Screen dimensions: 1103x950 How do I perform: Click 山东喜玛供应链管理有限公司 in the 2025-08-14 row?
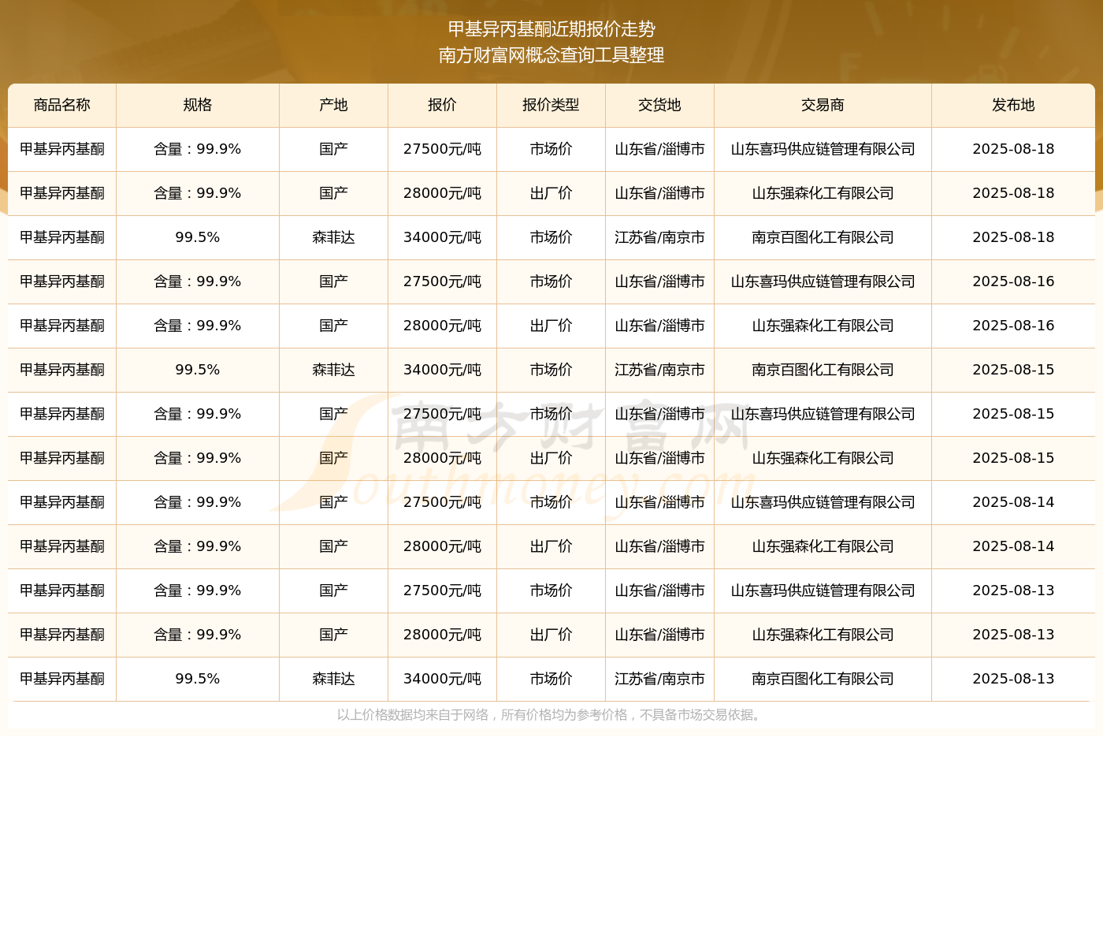[x=823, y=502]
